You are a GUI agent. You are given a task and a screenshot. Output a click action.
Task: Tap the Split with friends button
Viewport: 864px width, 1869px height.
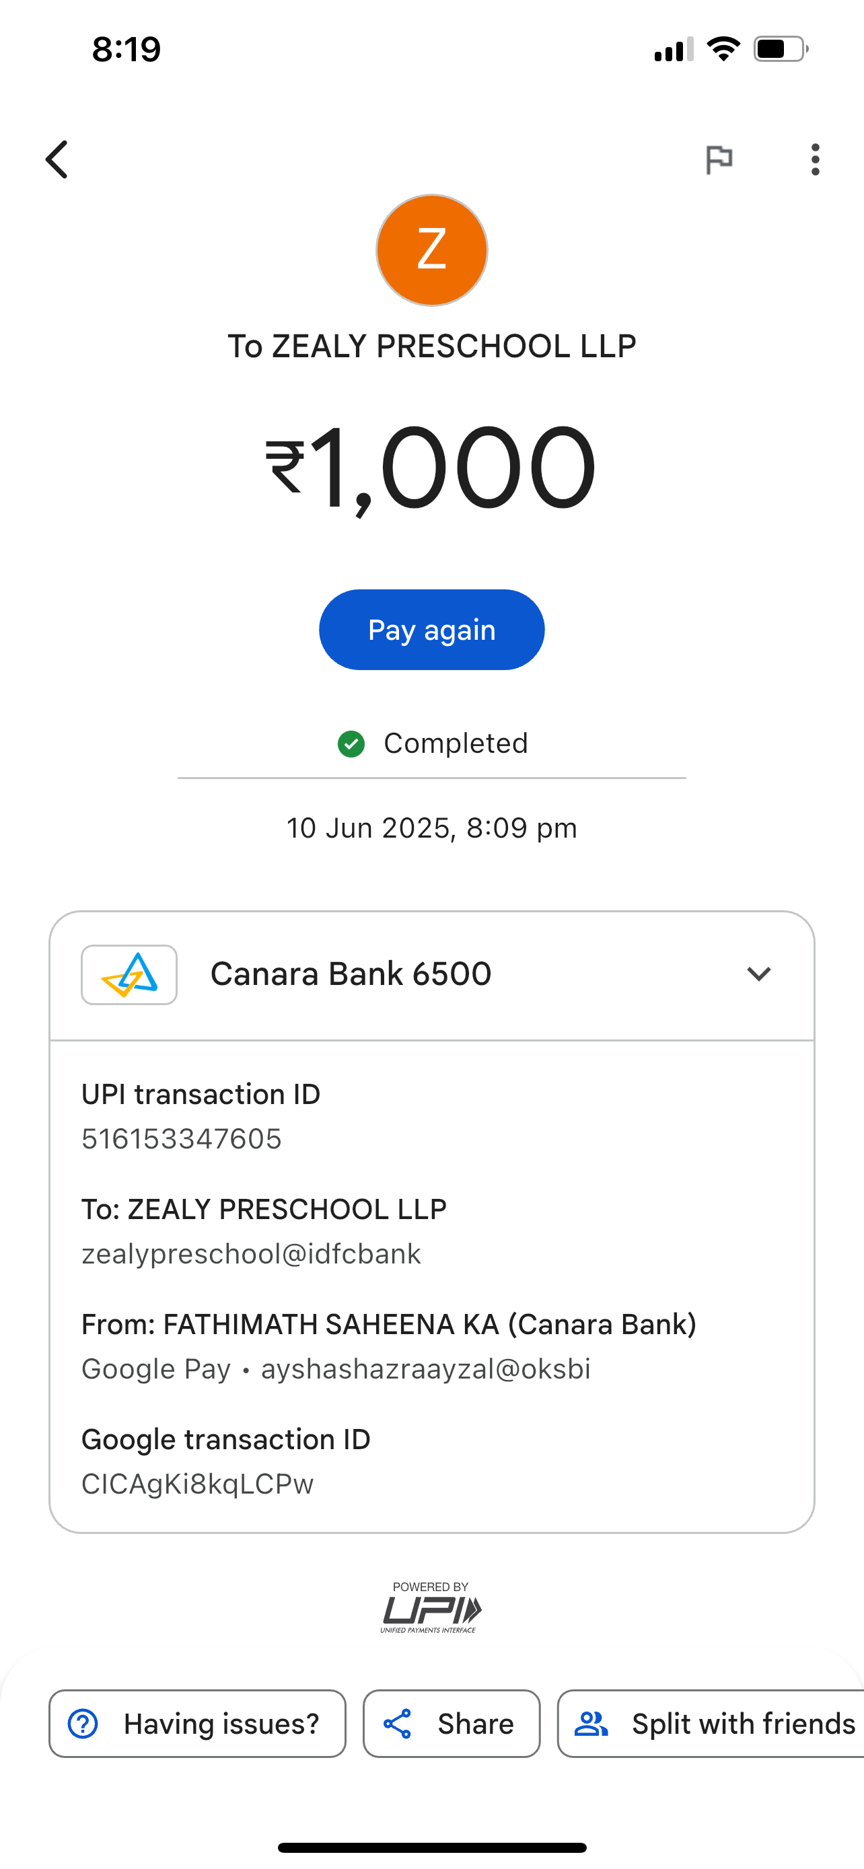(x=715, y=1724)
